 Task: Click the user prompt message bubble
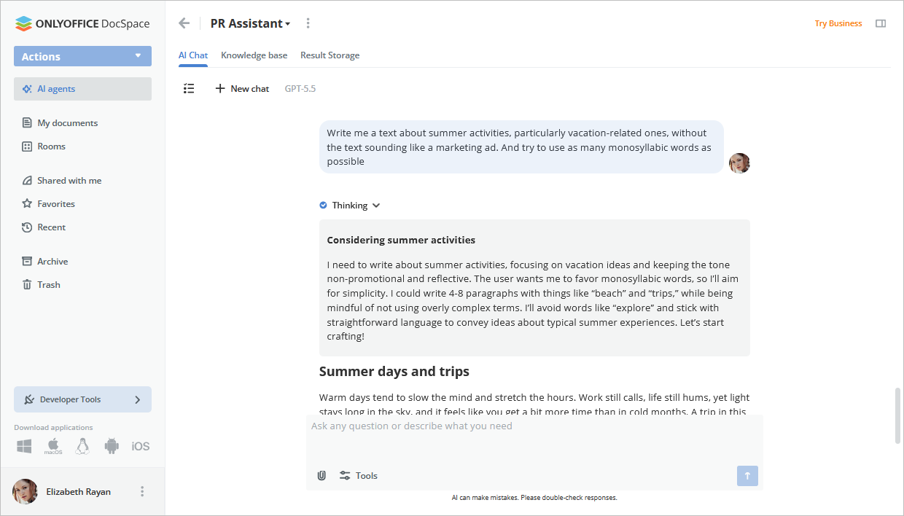(521, 147)
